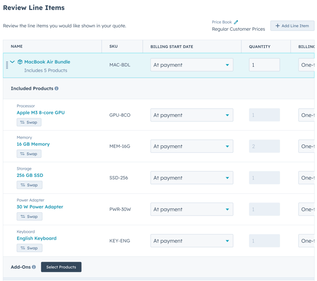Click the info icon next to Included Products
Screen dimensions: 317x281
(x=57, y=88)
